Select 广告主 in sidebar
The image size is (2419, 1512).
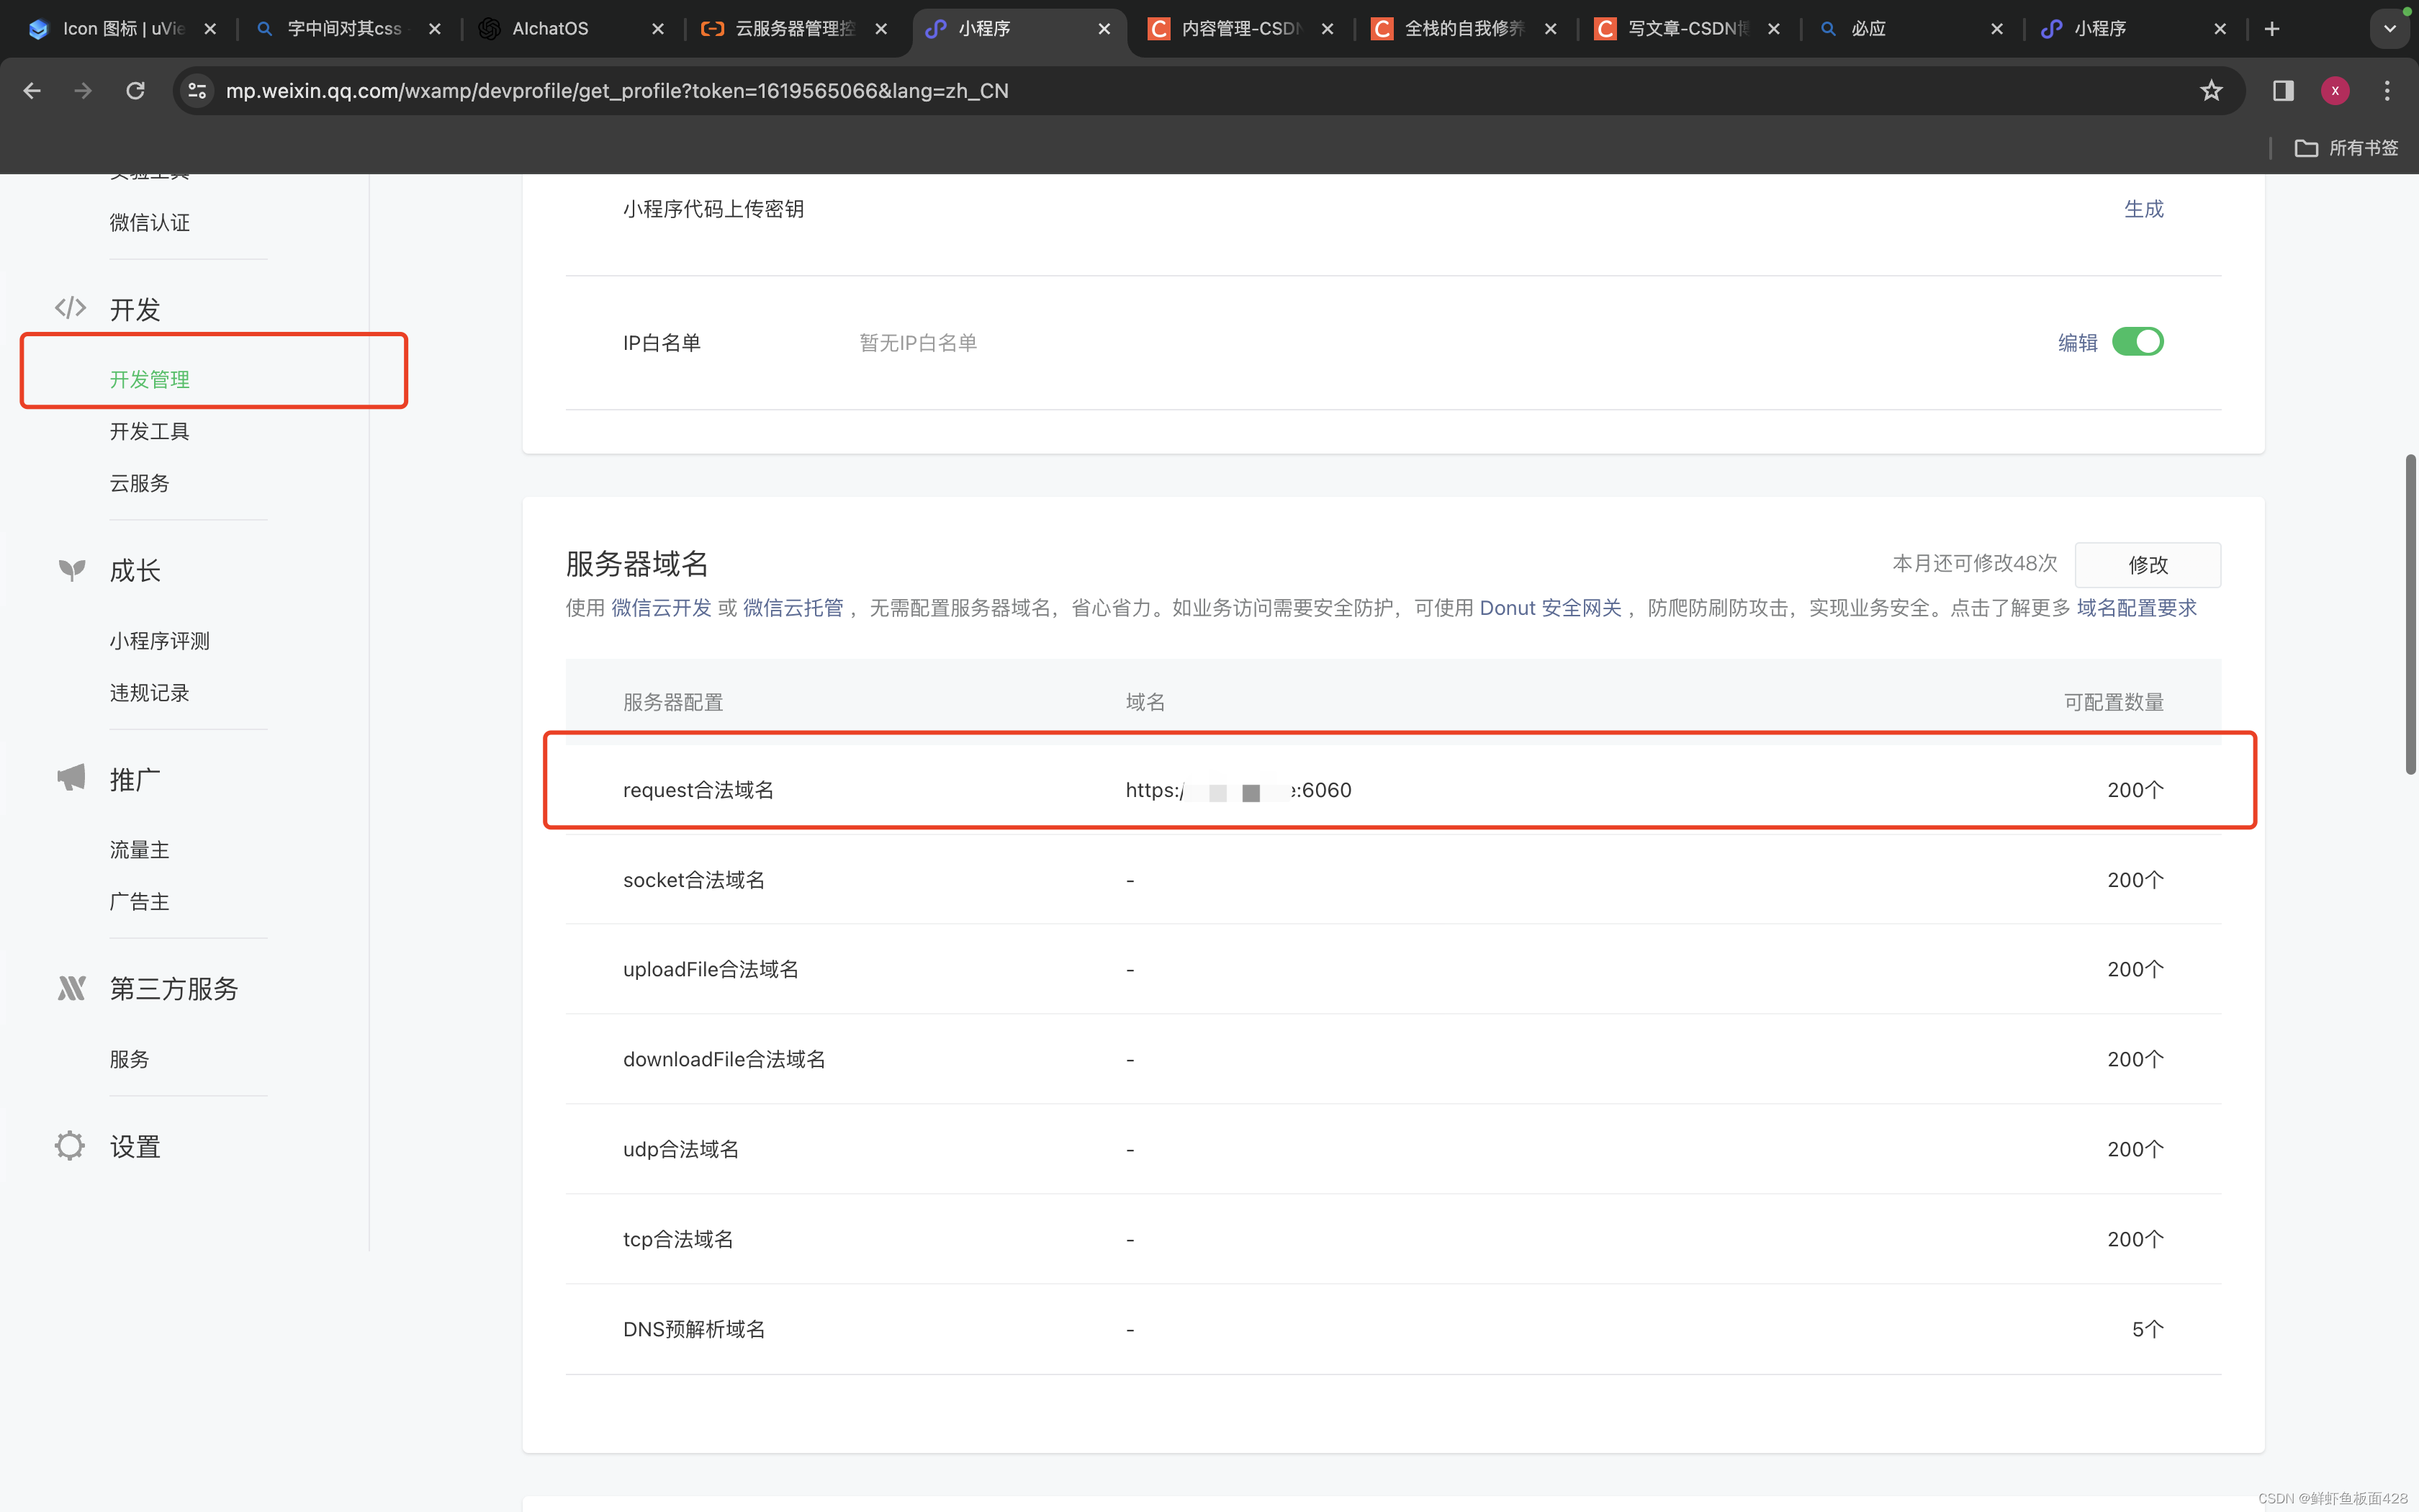tap(140, 902)
